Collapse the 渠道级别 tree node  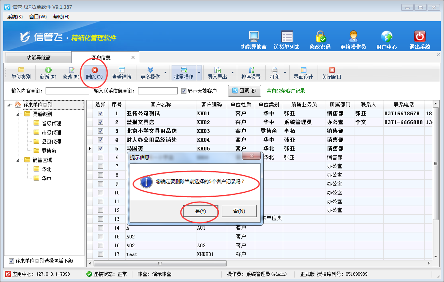click(x=18, y=114)
